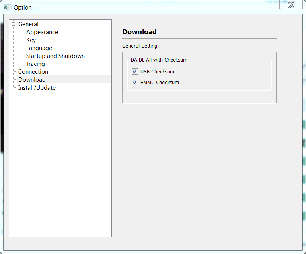The height and width of the screenshot is (254, 306).
Task: Select Language in the options tree
Action: click(x=39, y=48)
